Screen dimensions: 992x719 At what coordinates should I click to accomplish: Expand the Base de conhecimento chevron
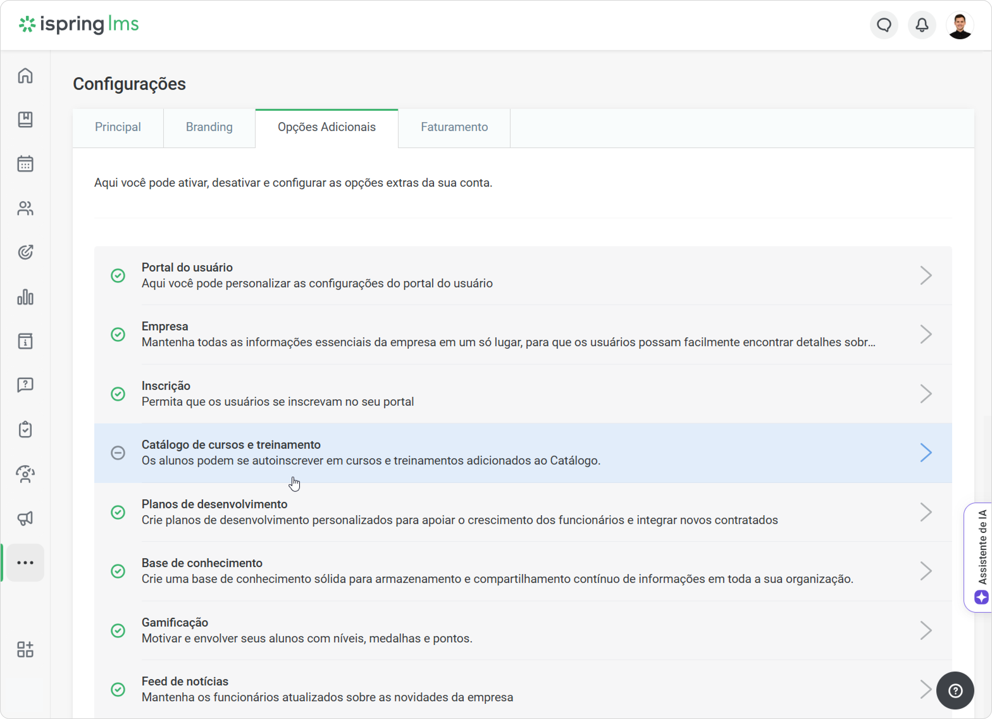point(926,571)
